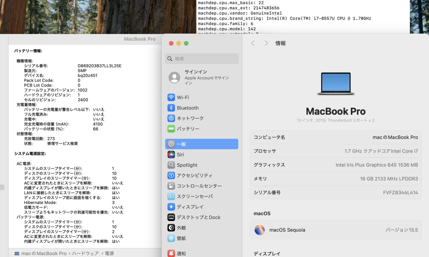Open アクセシビリティ settings icon
Screen dimensions: 429x257
(171, 175)
